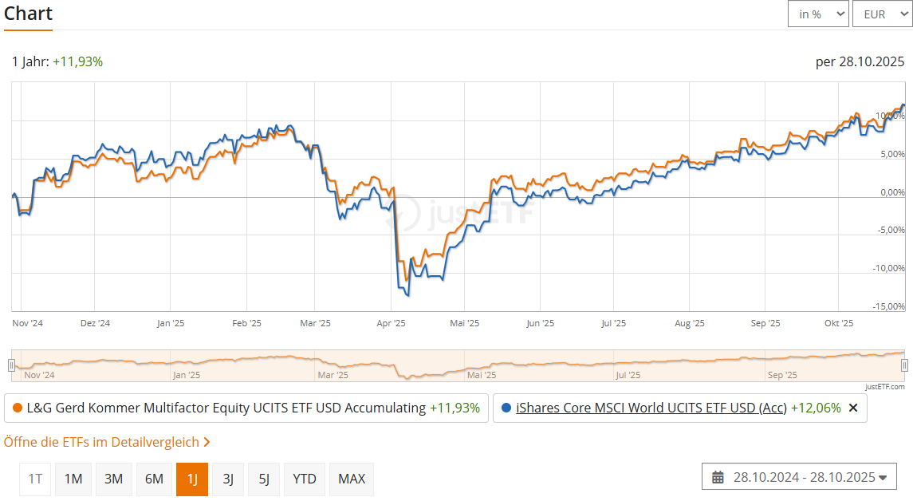Select the 6M time range
913x501 pixels.
(154, 479)
